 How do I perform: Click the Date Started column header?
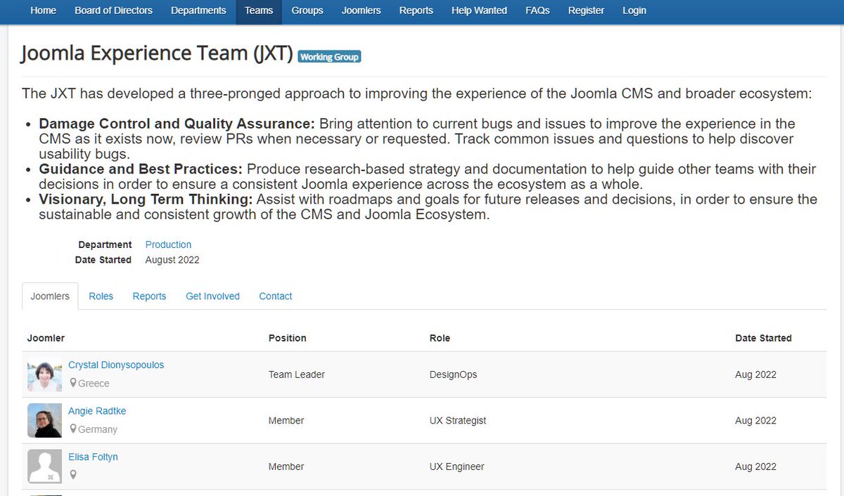pos(763,338)
